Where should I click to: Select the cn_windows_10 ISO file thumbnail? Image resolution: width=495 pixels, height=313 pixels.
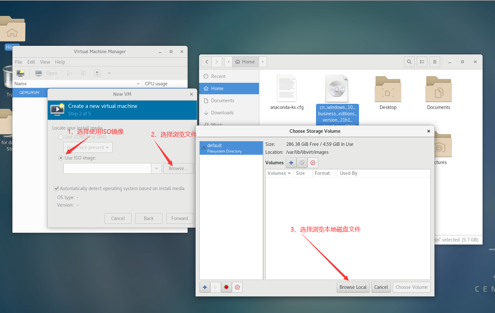click(x=337, y=88)
